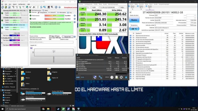
Task: Click the comment field 'Click to add comment'
Action: [51, 42]
